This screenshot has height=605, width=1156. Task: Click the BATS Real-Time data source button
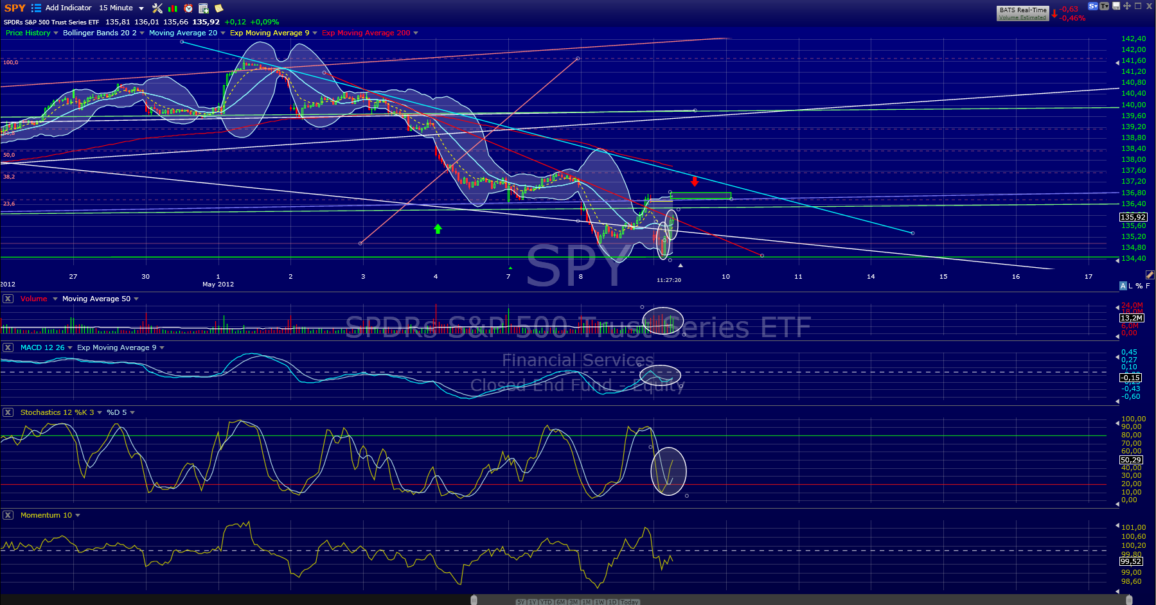(1023, 10)
